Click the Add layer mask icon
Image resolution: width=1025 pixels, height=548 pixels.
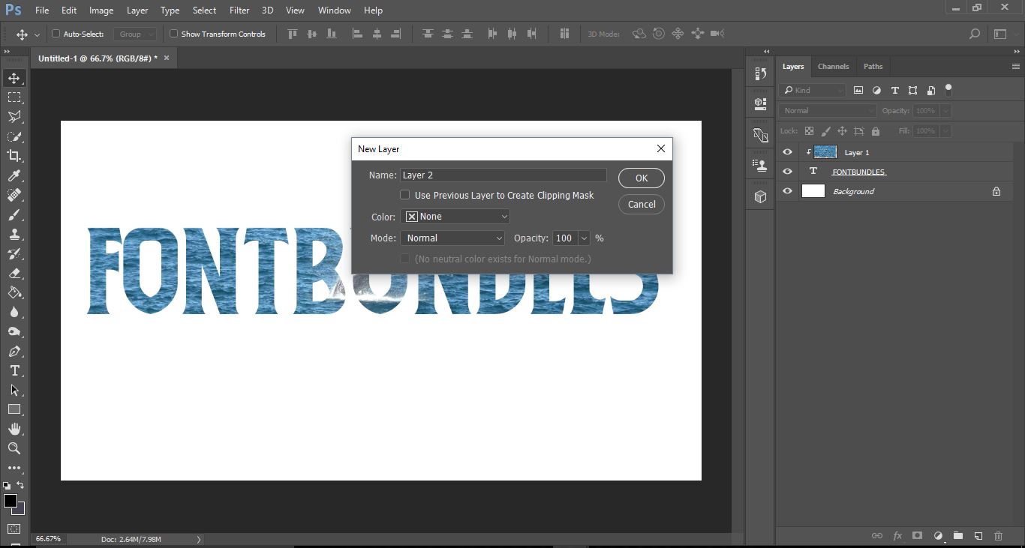tap(916, 535)
